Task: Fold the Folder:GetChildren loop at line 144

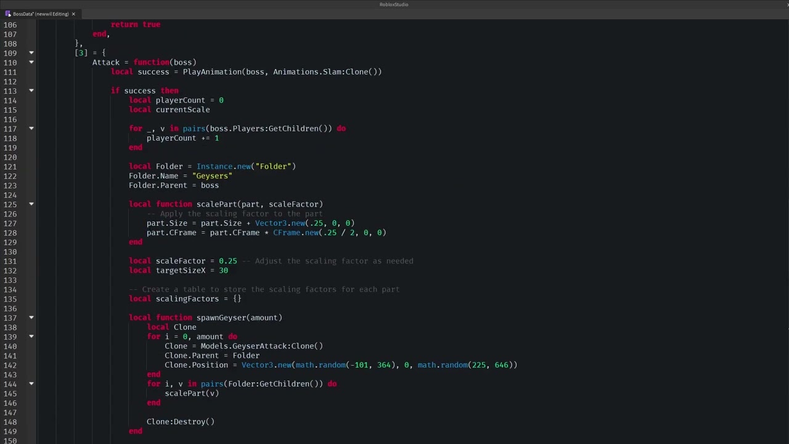Action: tap(31, 384)
